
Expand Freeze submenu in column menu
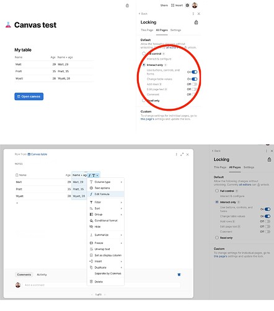pos(106,243)
